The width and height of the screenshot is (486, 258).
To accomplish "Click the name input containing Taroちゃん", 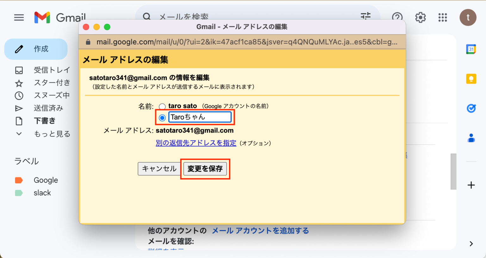I will [x=200, y=117].
